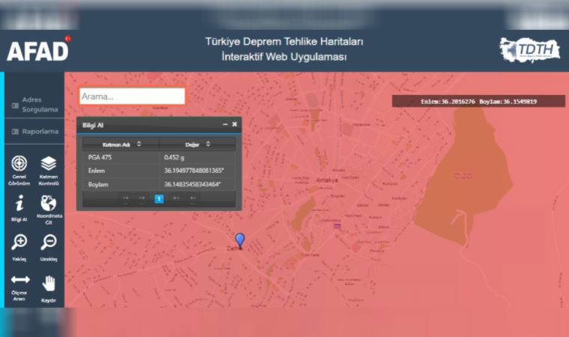Select the PGA 475 table row

159,157
